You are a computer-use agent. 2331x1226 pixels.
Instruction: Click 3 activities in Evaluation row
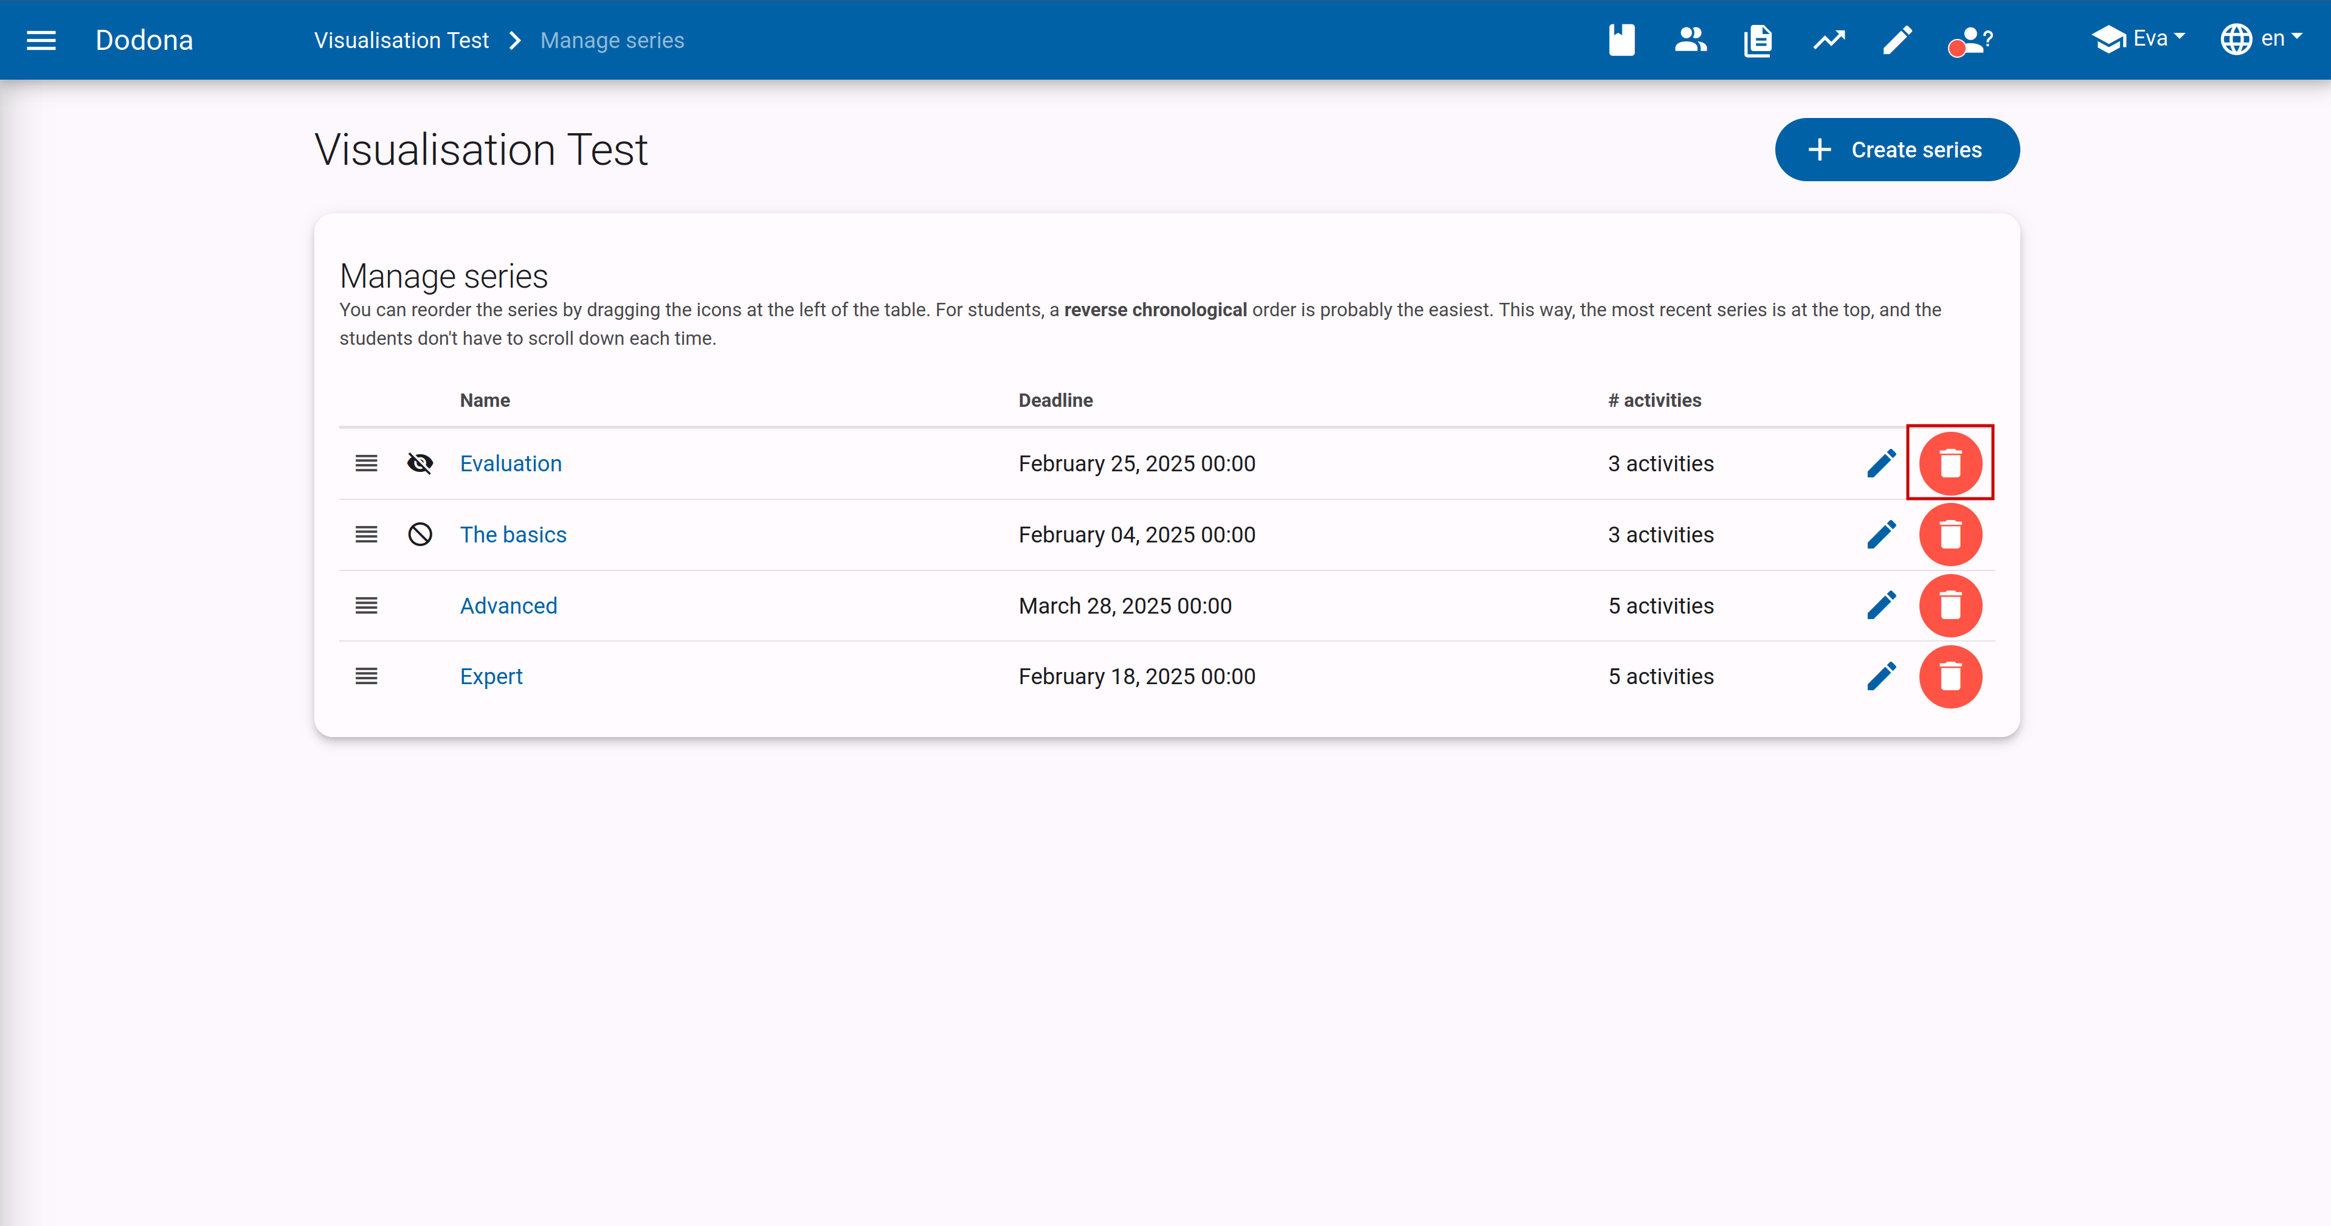tap(1660, 463)
